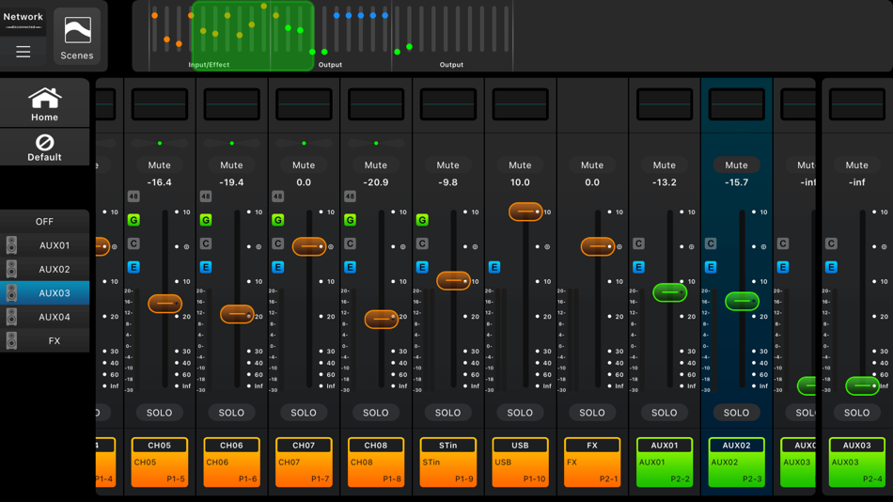Click the CH05 pan indicator
The width and height of the screenshot is (893, 502).
tap(160, 143)
